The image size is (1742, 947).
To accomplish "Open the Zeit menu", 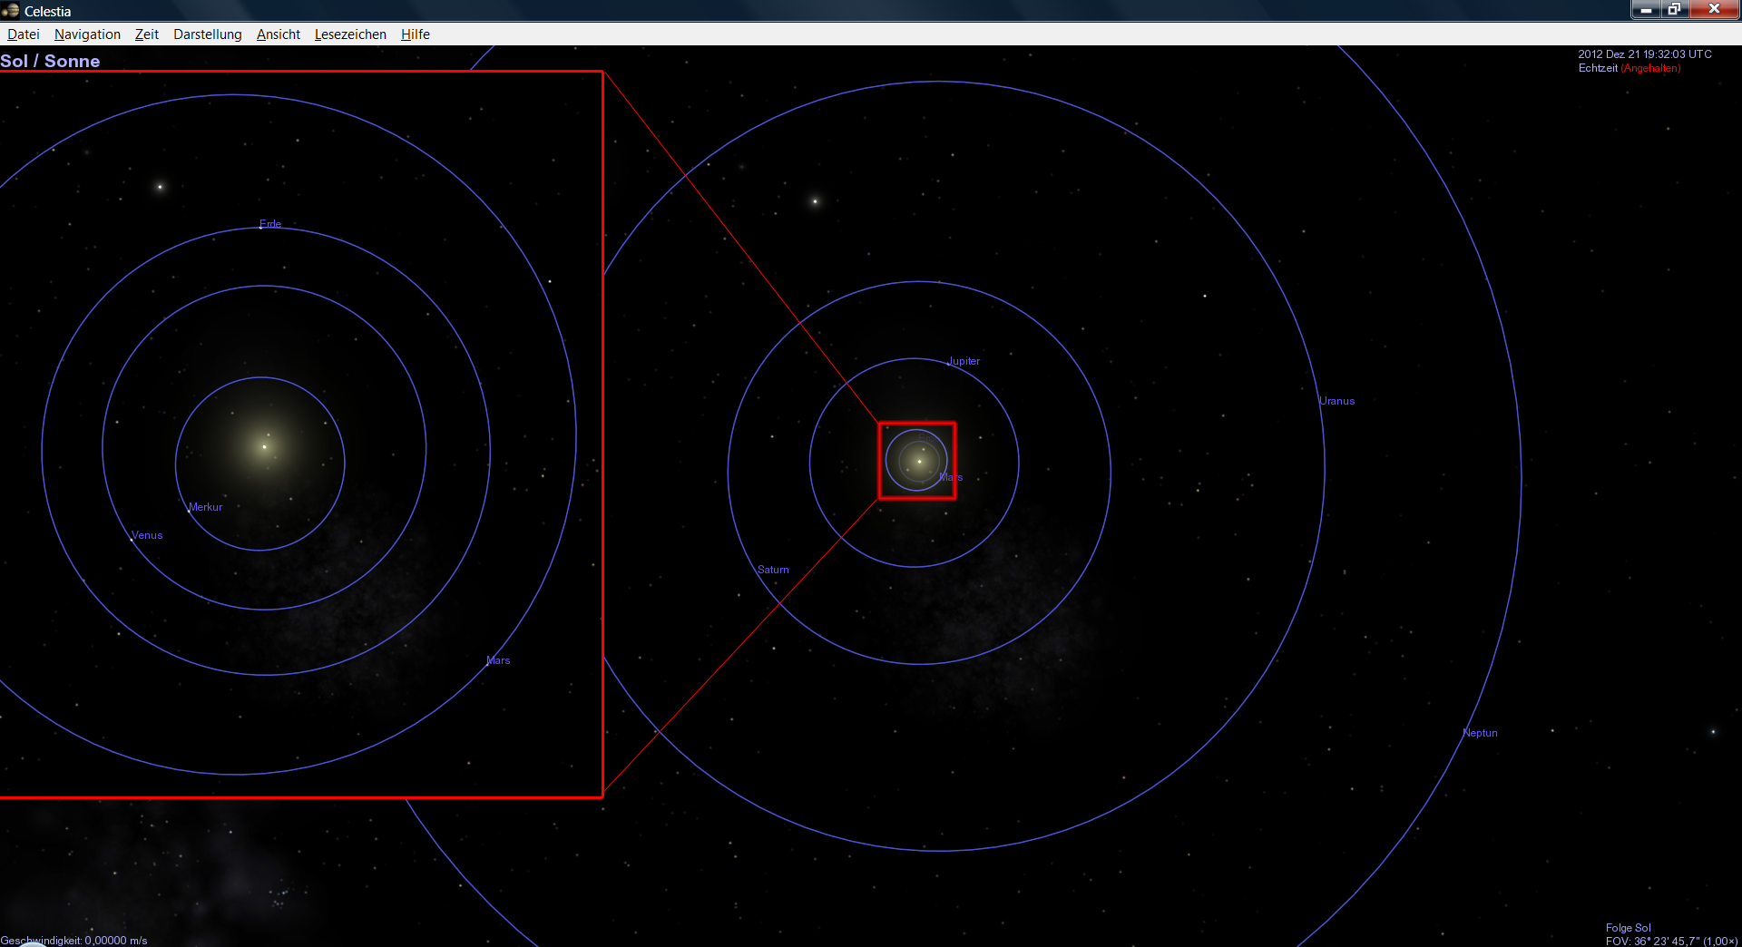I will [147, 34].
